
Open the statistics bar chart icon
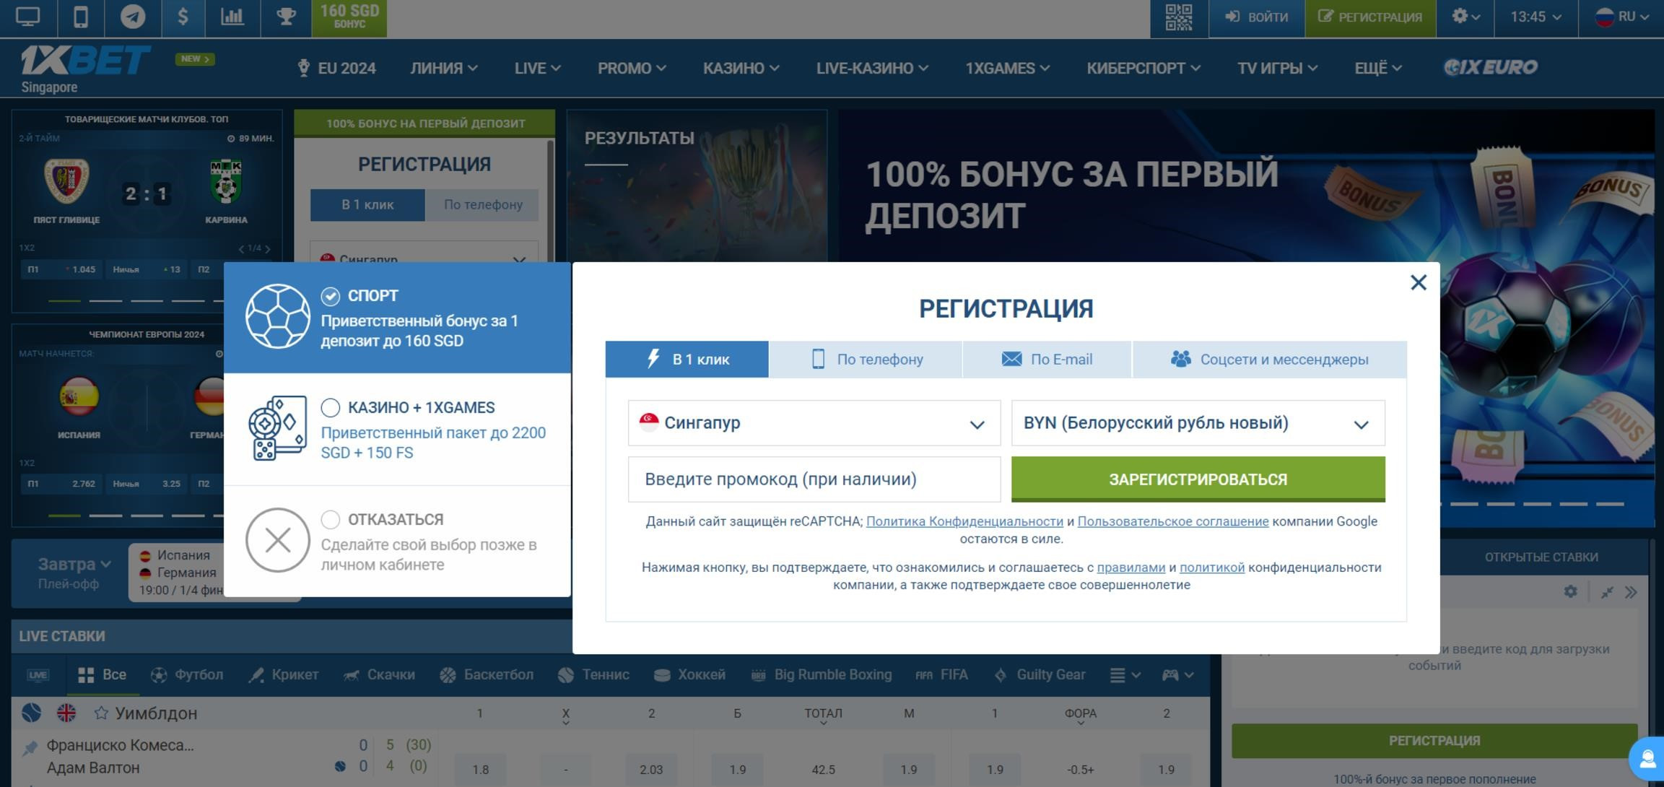click(232, 17)
